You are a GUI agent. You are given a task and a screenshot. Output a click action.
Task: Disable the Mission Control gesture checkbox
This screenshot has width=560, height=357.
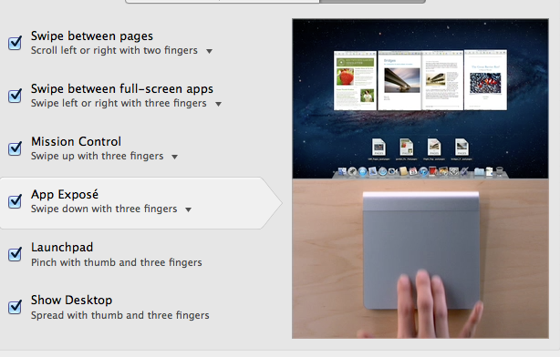tap(15, 148)
